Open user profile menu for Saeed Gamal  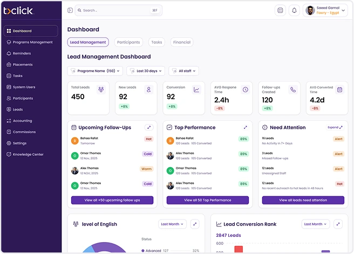click(x=325, y=10)
